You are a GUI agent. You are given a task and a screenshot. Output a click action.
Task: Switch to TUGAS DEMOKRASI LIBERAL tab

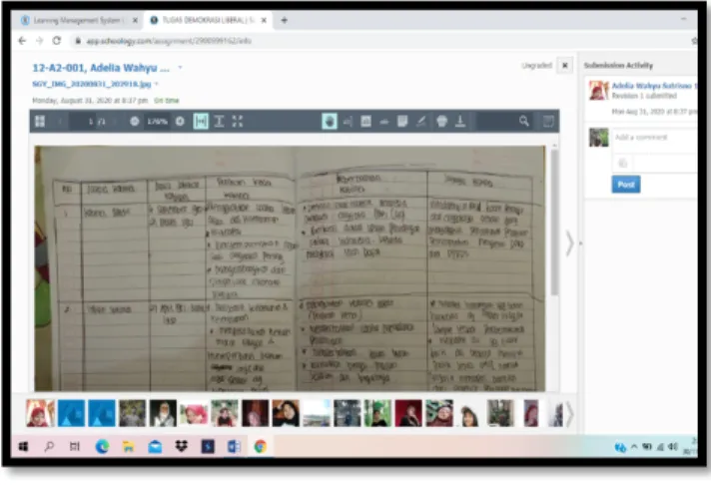coord(207,20)
